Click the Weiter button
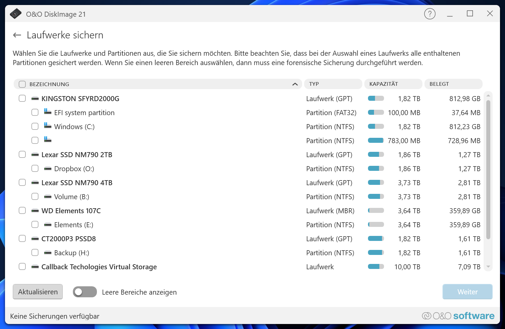This screenshot has height=329, width=505. click(467, 292)
